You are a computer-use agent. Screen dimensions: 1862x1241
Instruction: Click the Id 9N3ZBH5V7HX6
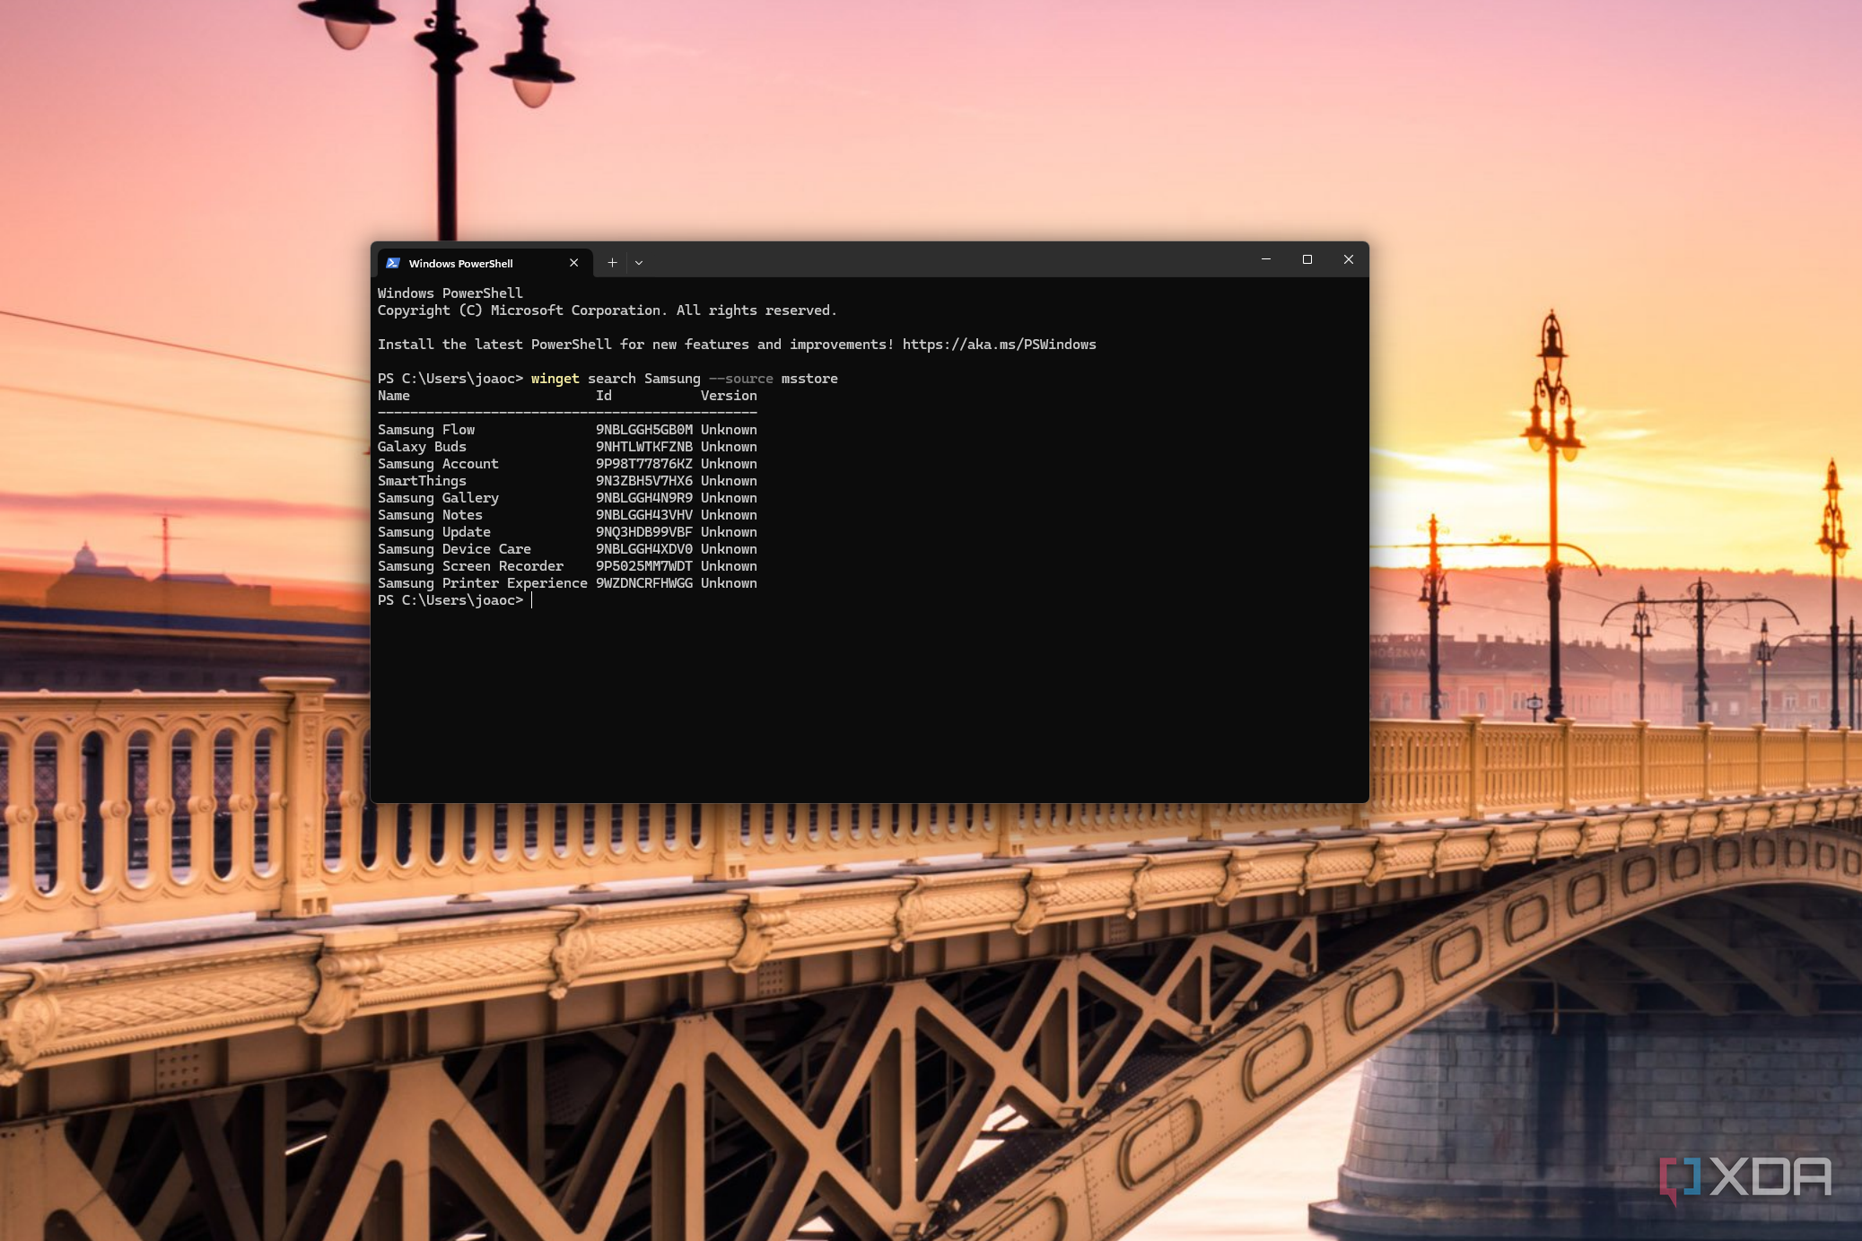click(x=644, y=481)
